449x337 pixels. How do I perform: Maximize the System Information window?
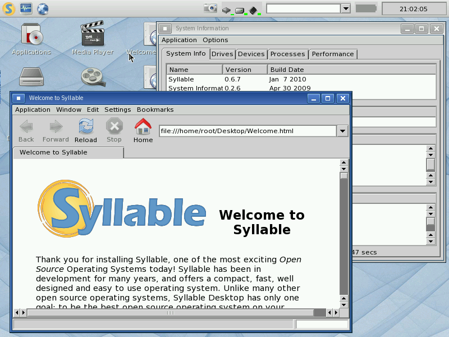point(421,29)
